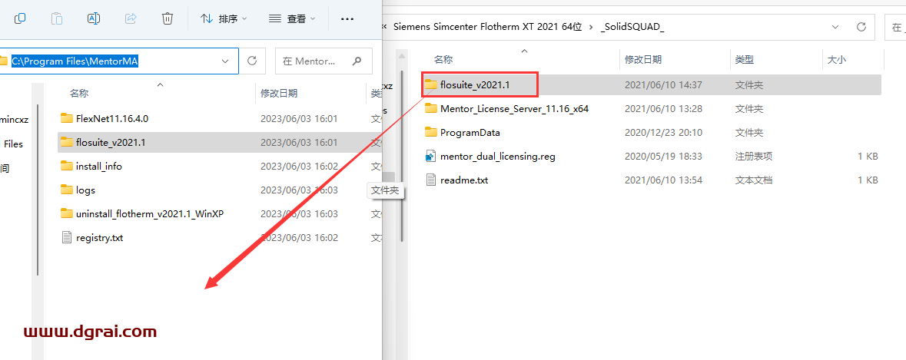Expand the left window address history dropdown
Viewport: 906px width, 360px height.
pos(225,61)
